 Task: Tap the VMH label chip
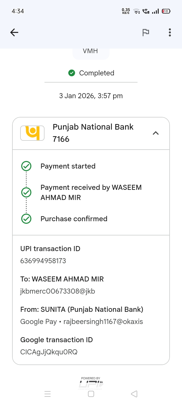91,52
